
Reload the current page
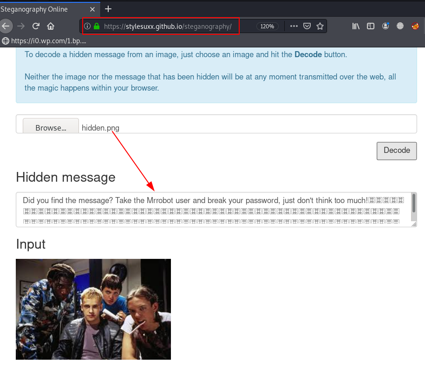point(36,26)
